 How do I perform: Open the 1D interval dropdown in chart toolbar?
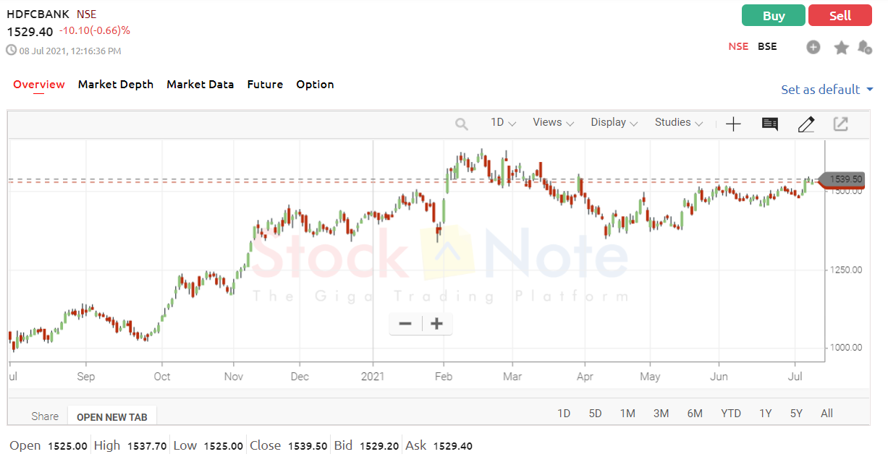pos(503,123)
